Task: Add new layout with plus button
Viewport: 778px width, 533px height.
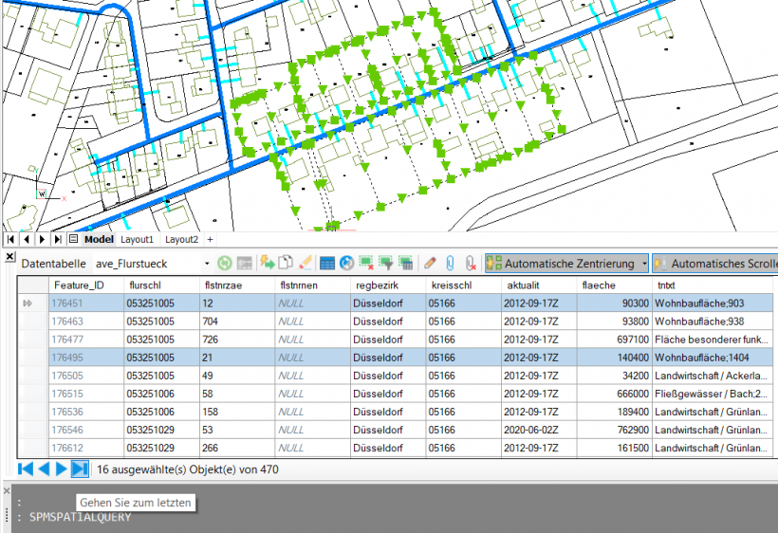Action: (x=211, y=239)
